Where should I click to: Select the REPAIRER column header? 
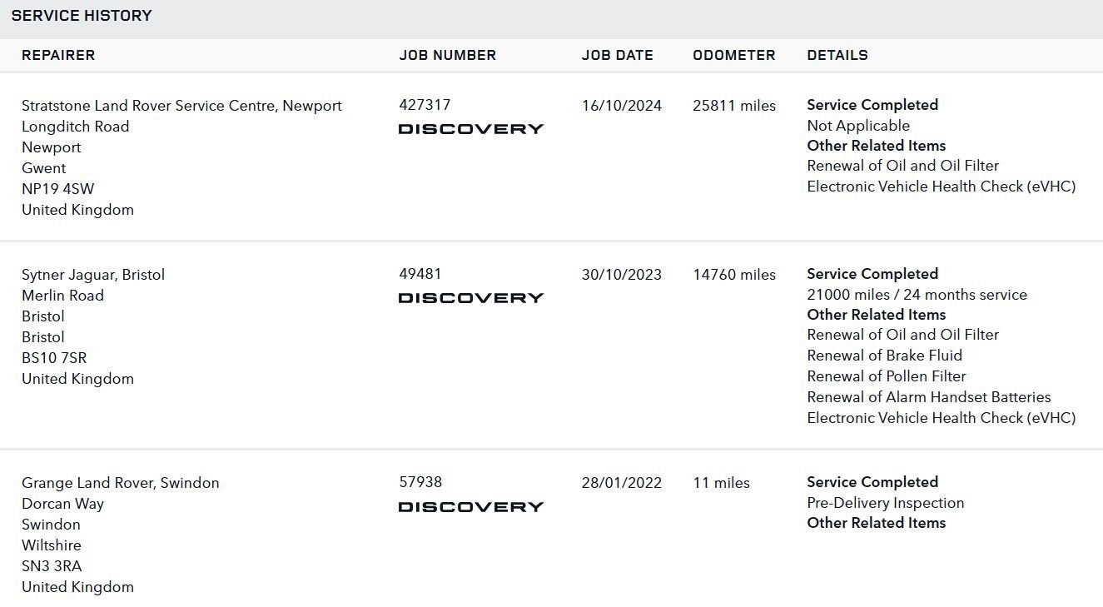click(58, 55)
